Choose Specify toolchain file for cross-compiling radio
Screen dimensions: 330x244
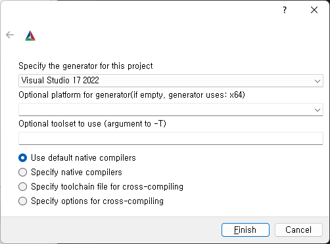23,187
